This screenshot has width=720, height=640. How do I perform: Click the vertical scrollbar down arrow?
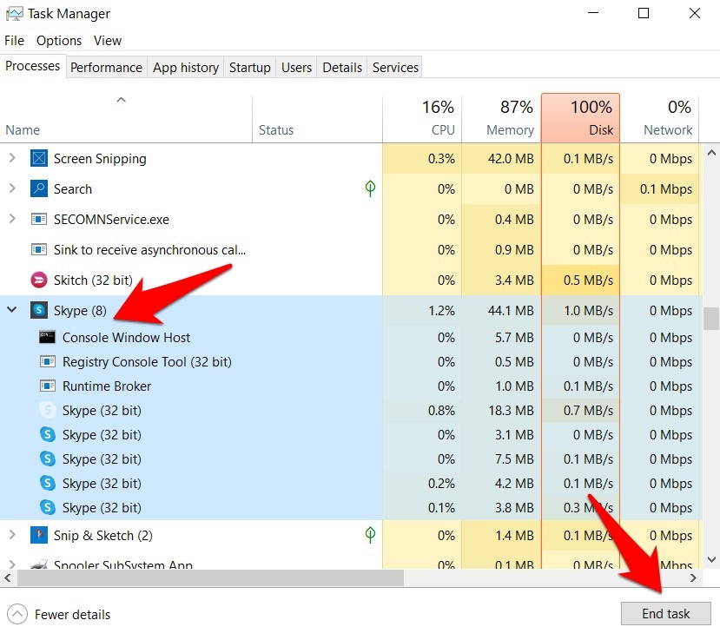[710, 559]
